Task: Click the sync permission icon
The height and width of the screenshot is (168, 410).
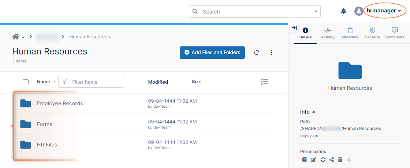Action: 323,160
